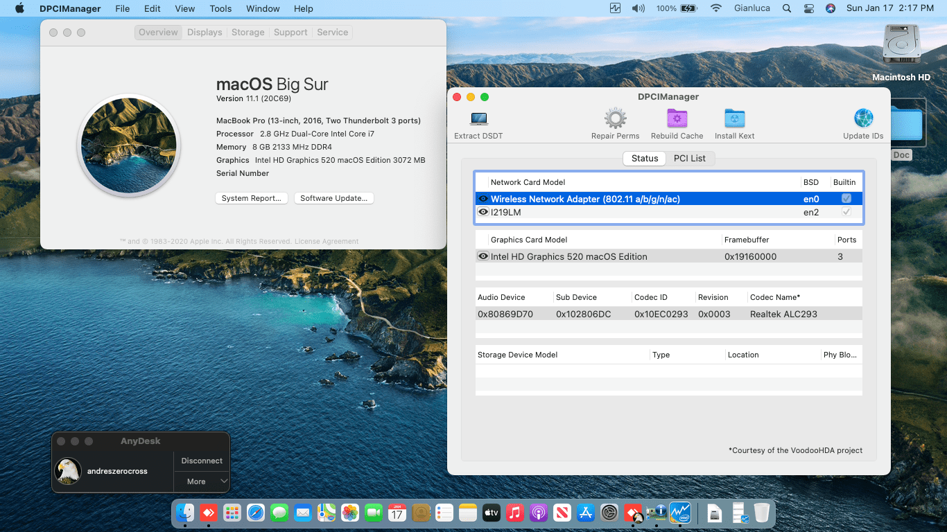The width and height of the screenshot is (947, 532).
Task: Open the Service tab in About This Mac
Action: 333,33
